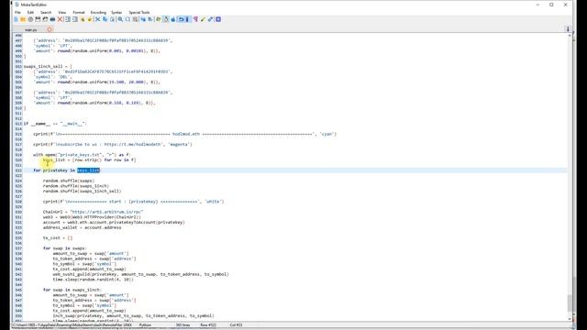Click the cprint 'subscribe to us' line
This screenshot has width=587, height=330.
tap(112, 145)
